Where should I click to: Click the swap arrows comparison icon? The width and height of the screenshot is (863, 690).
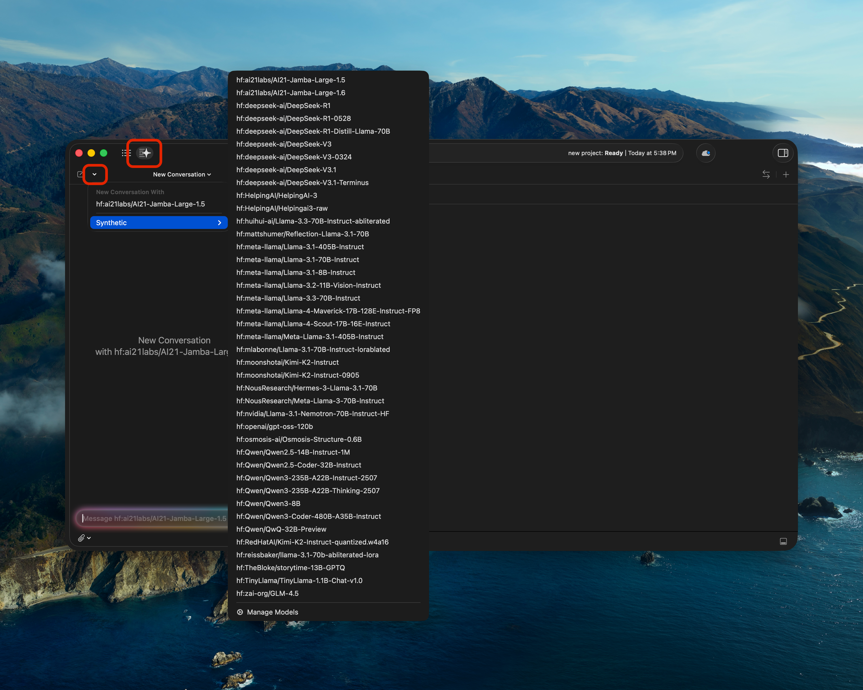pyautogui.click(x=766, y=174)
